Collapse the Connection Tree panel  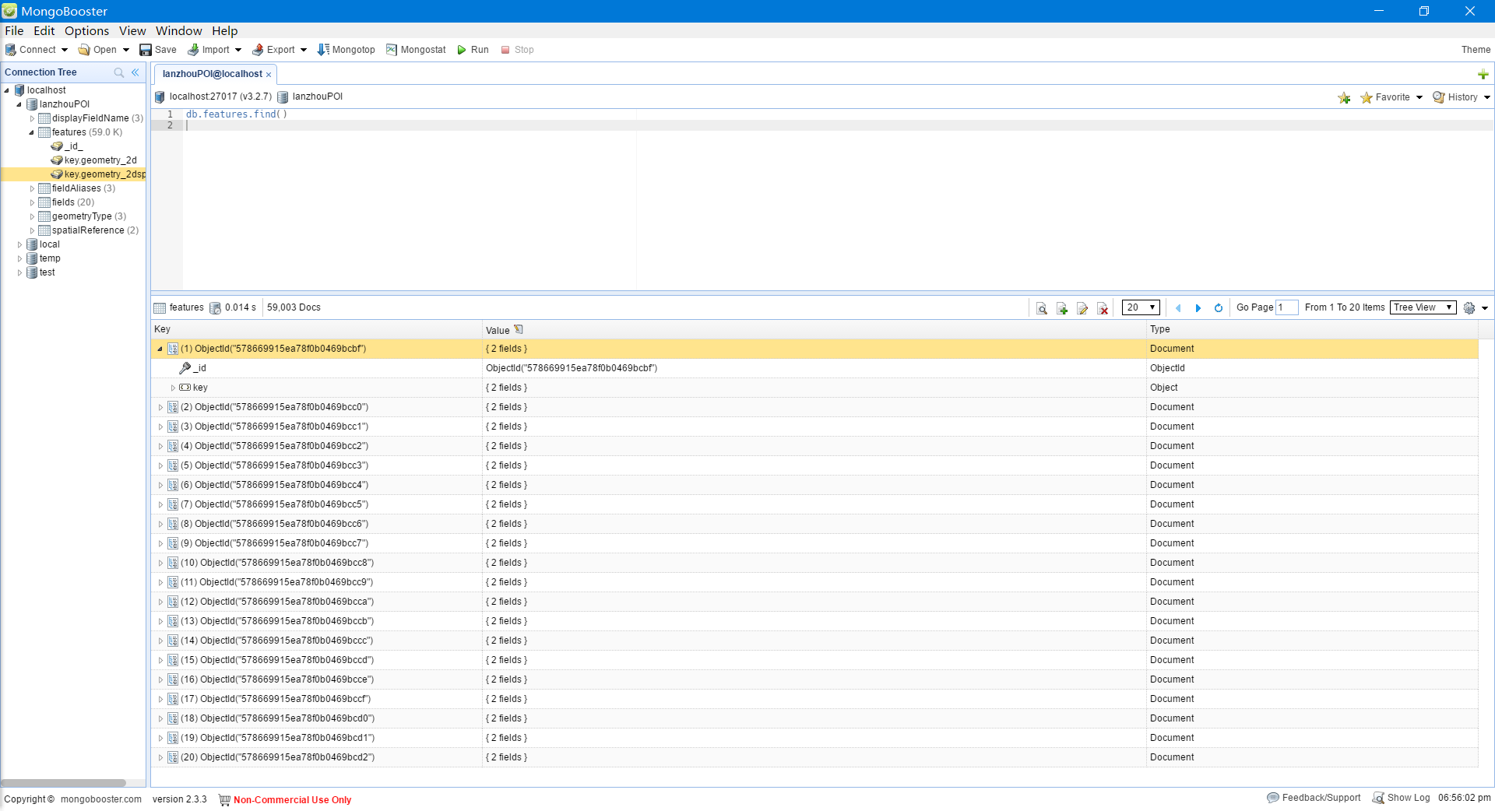pos(135,72)
